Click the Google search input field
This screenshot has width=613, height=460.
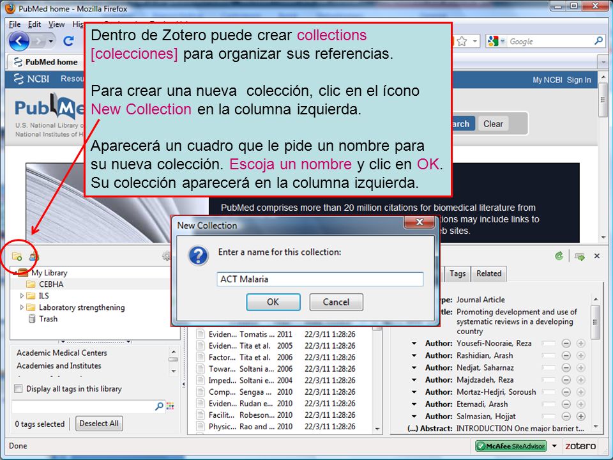550,41
